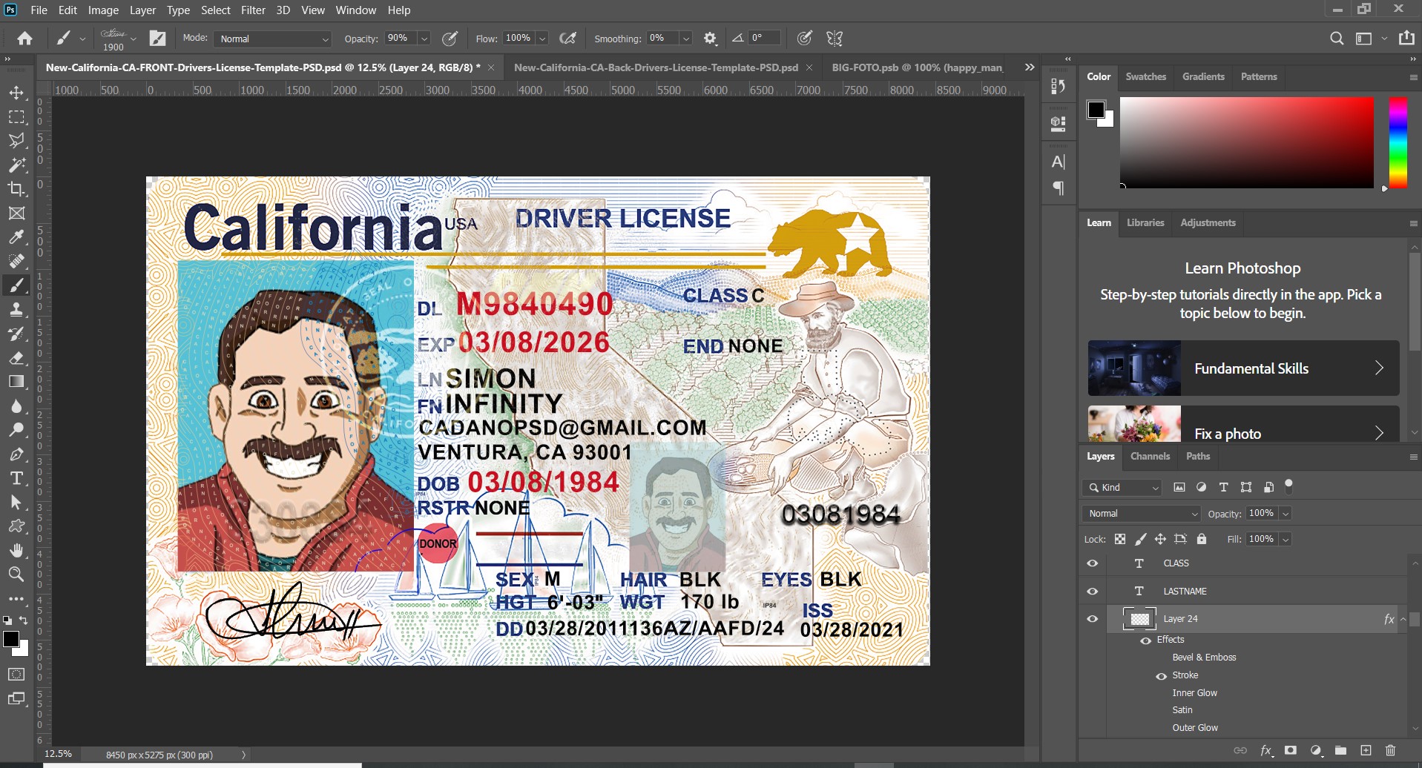Select the Eraser tool

[16, 358]
